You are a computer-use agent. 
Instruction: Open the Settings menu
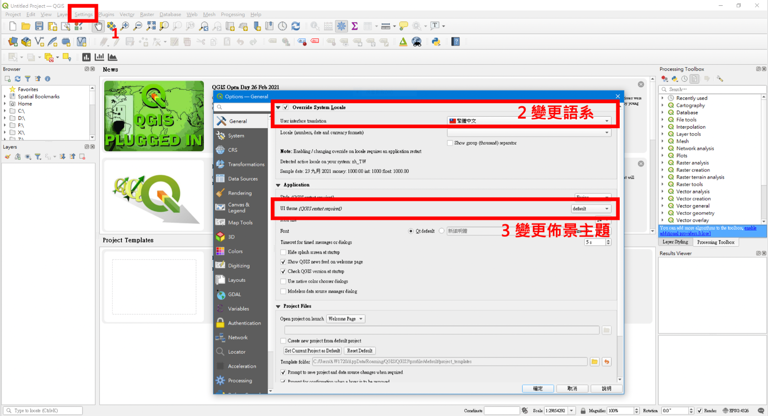84,14
